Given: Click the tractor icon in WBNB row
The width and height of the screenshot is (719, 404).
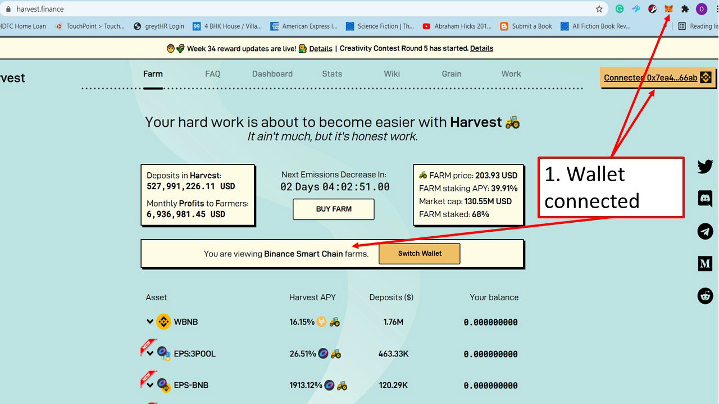Looking at the screenshot, I should [335, 322].
